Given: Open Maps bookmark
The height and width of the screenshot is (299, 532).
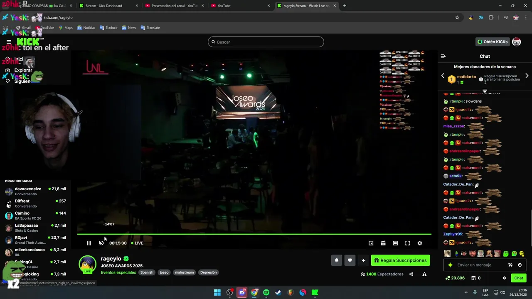Looking at the screenshot, I should pos(66,28).
